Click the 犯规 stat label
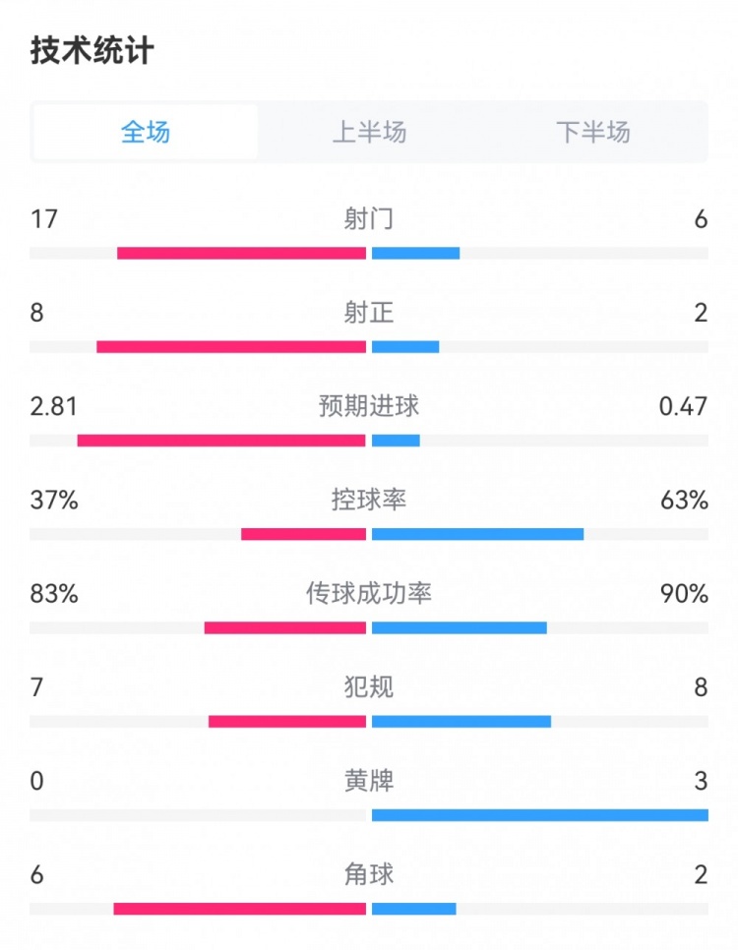The image size is (738, 950). pyautogui.click(x=369, y=688)
